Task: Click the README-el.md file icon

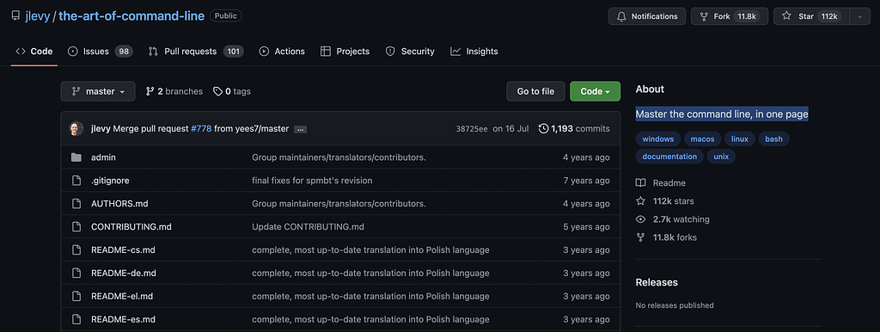Action: [76, 296]
